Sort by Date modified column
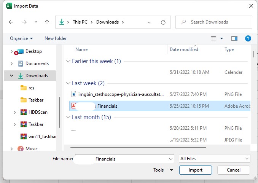The image size is (258, 183). click(x=184, y=49)
